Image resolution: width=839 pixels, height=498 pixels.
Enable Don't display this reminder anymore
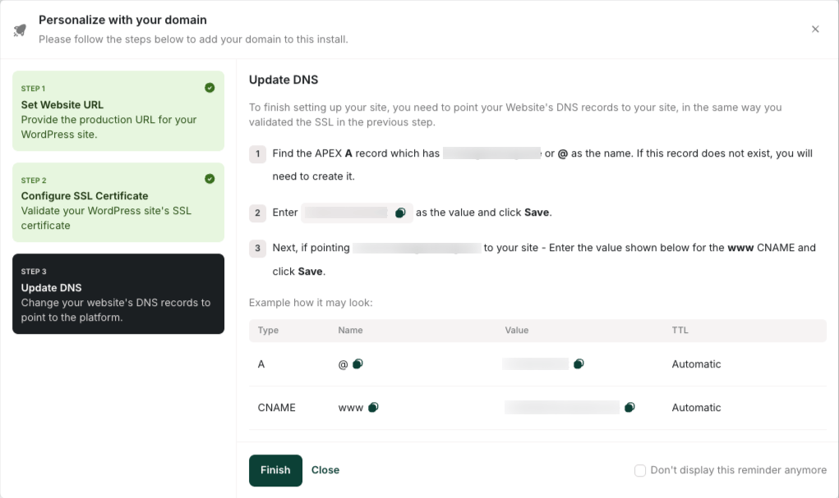640,470
